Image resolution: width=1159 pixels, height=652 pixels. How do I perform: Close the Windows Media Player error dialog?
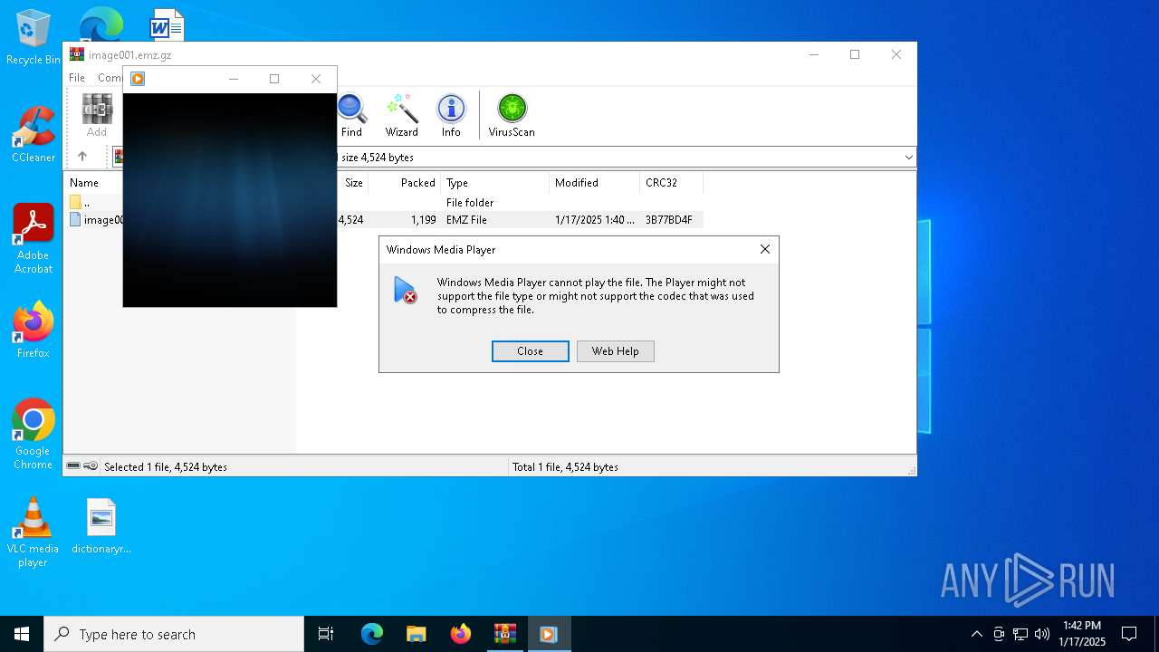tap(531, 351)
